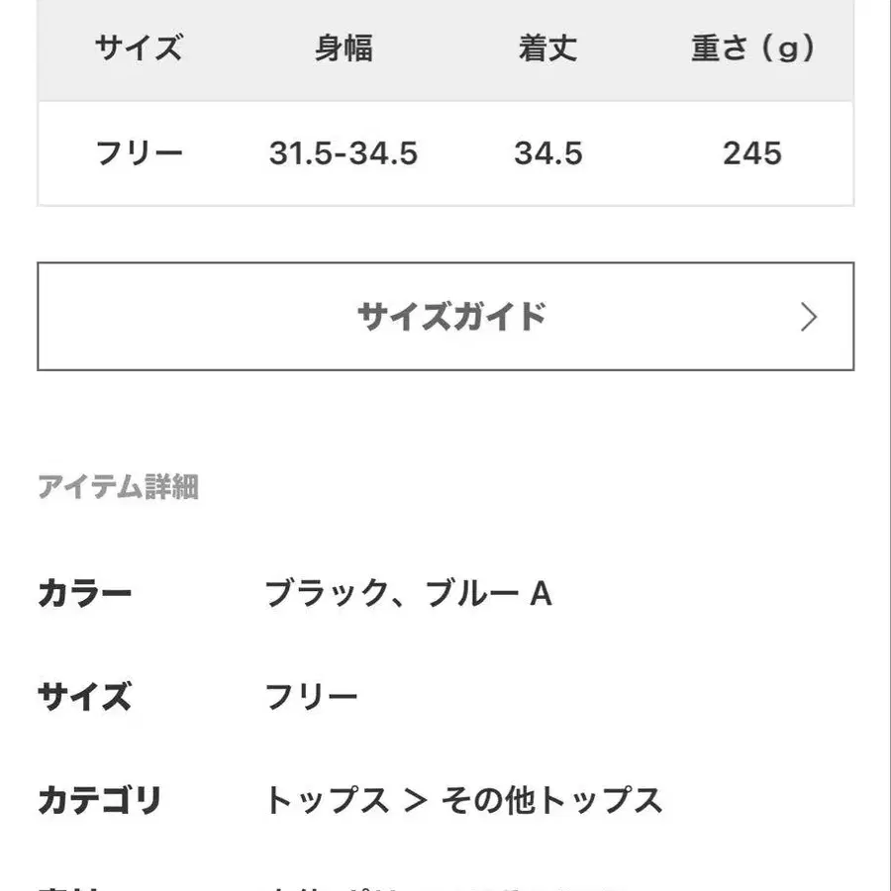This screenshot has height=891, width=891.
Task: Click the 重さ（g） column header
Action: tap(752, 49)
